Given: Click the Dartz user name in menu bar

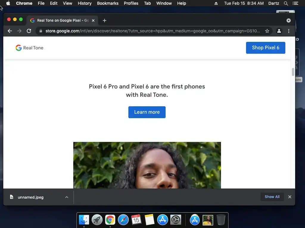Looking at the screenshot, I should [x=274, y=3].
